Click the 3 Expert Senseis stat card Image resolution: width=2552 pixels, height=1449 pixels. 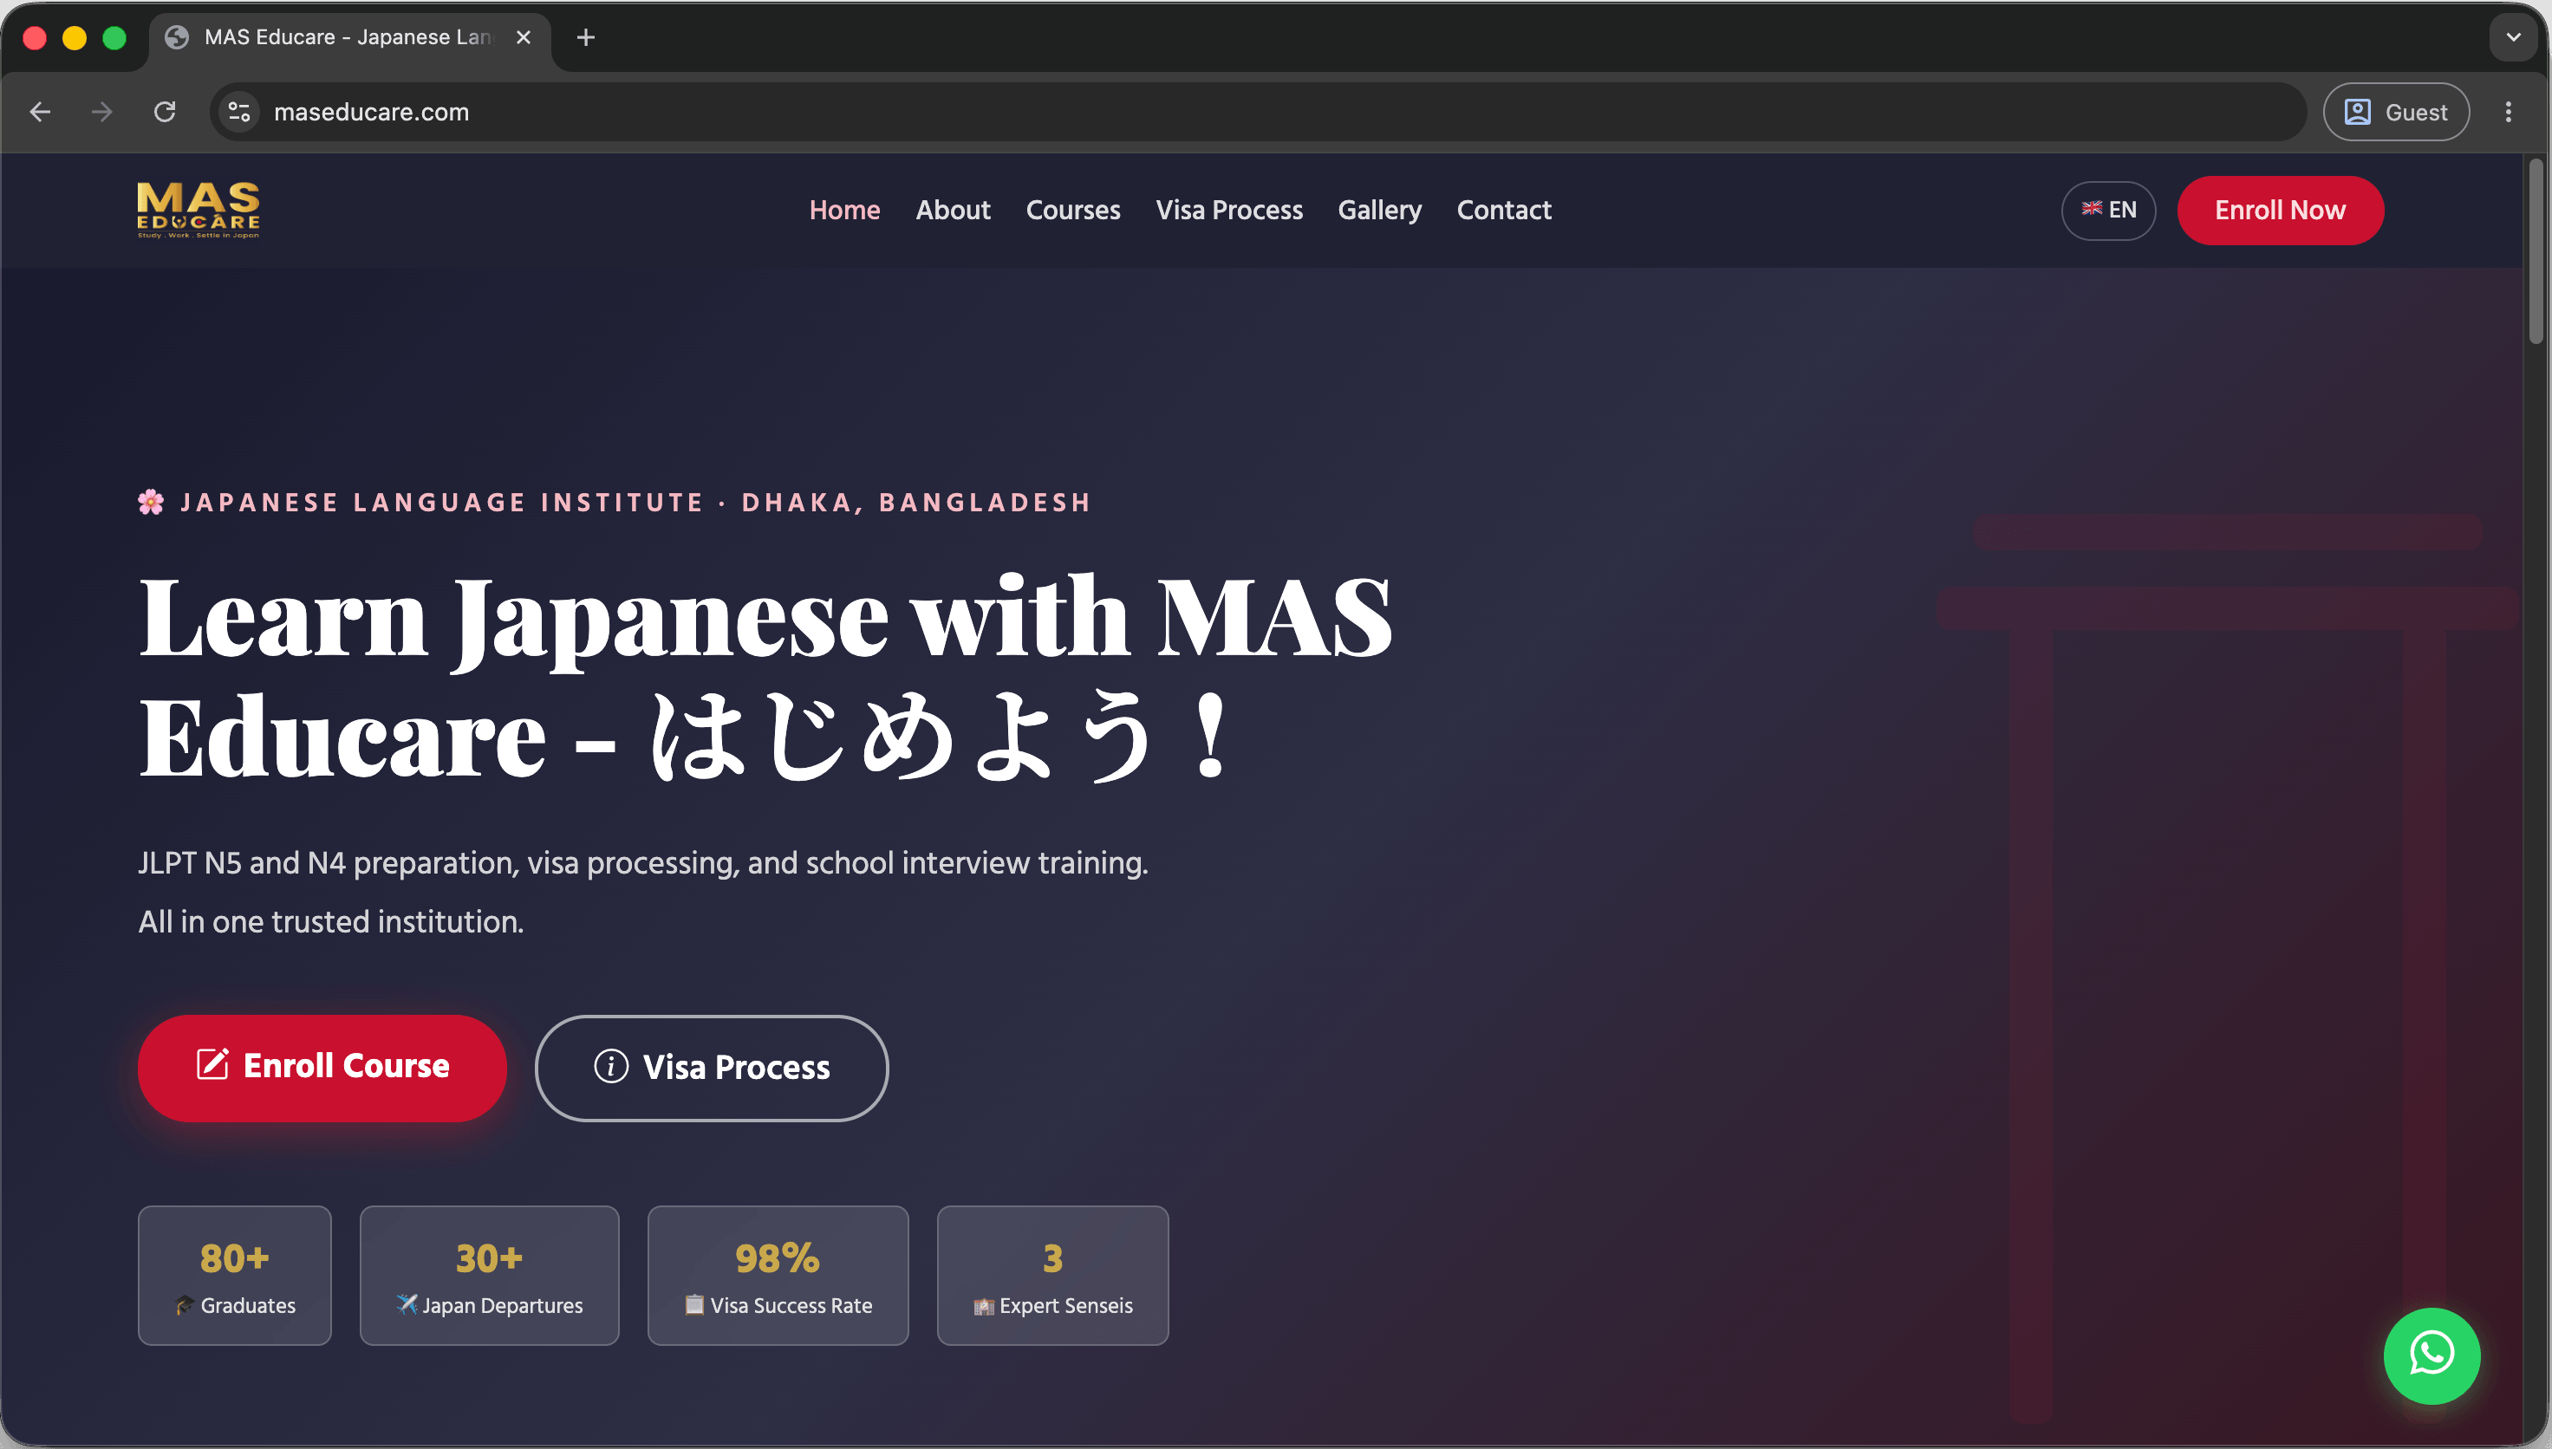(x=1052, y=1275)
